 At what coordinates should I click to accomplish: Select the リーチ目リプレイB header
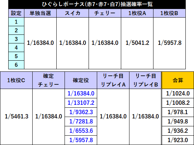(x=145, y=80)
